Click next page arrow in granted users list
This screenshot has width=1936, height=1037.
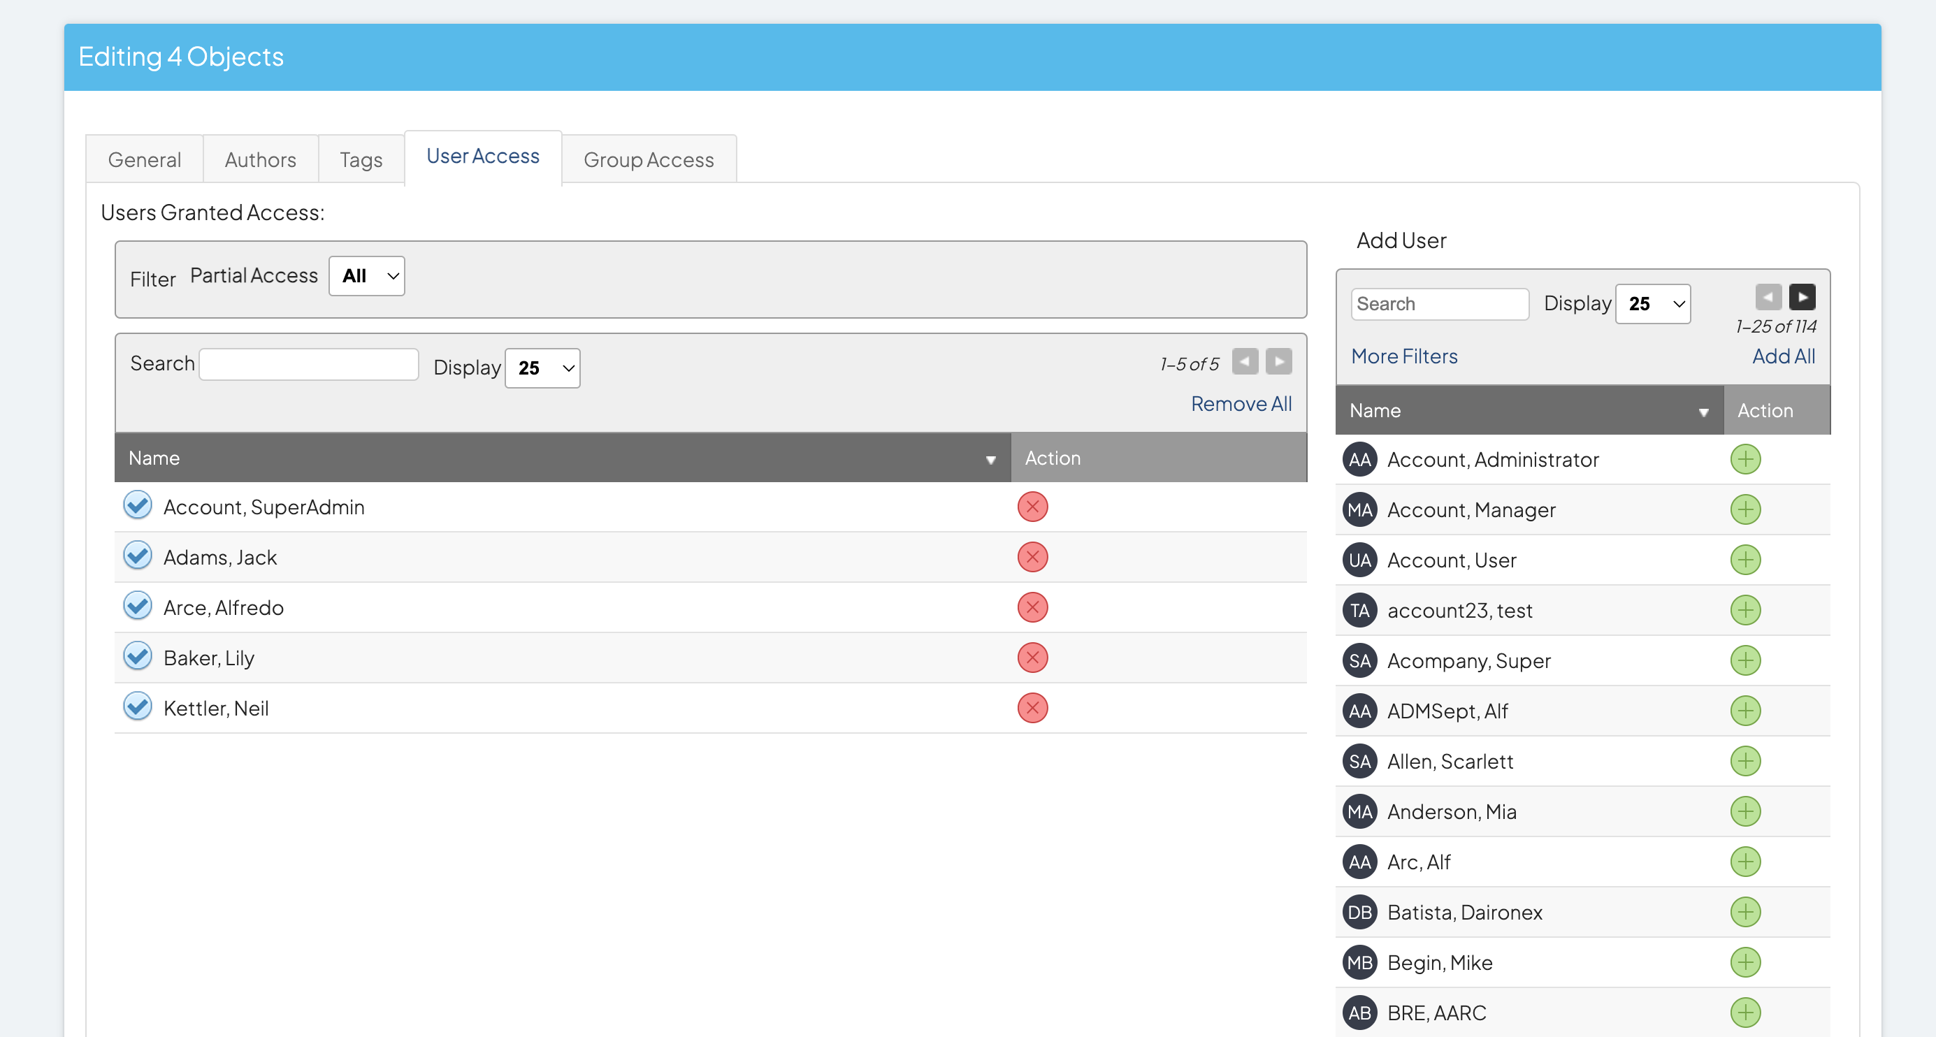[x=1278, y=361]
